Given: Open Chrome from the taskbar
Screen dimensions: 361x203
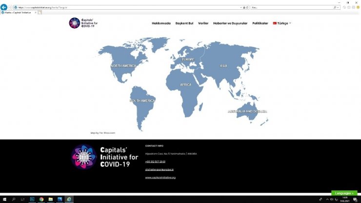Looking at the screenshot, I should click(41, 199).
